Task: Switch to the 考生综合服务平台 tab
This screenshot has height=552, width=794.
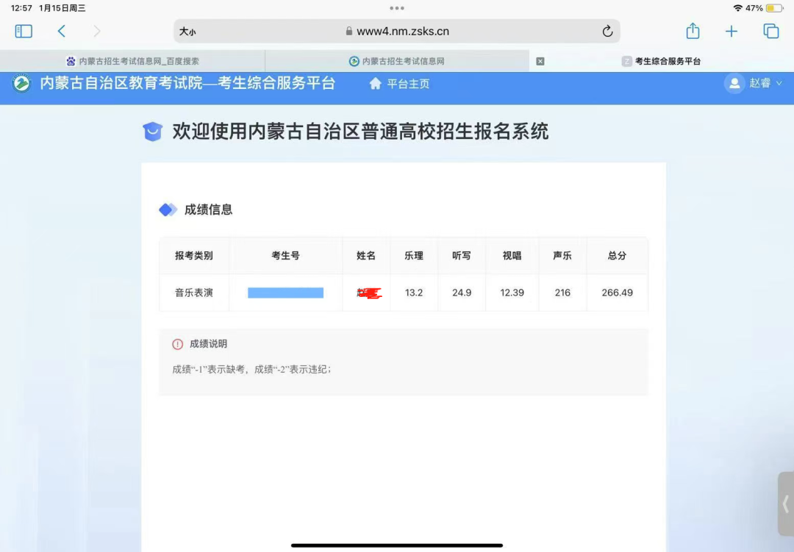Action: point(662,61)
